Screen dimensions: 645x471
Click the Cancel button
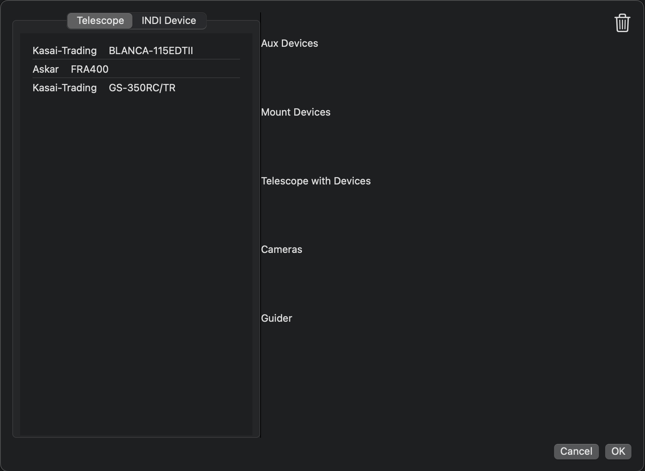tap(576, 451)
